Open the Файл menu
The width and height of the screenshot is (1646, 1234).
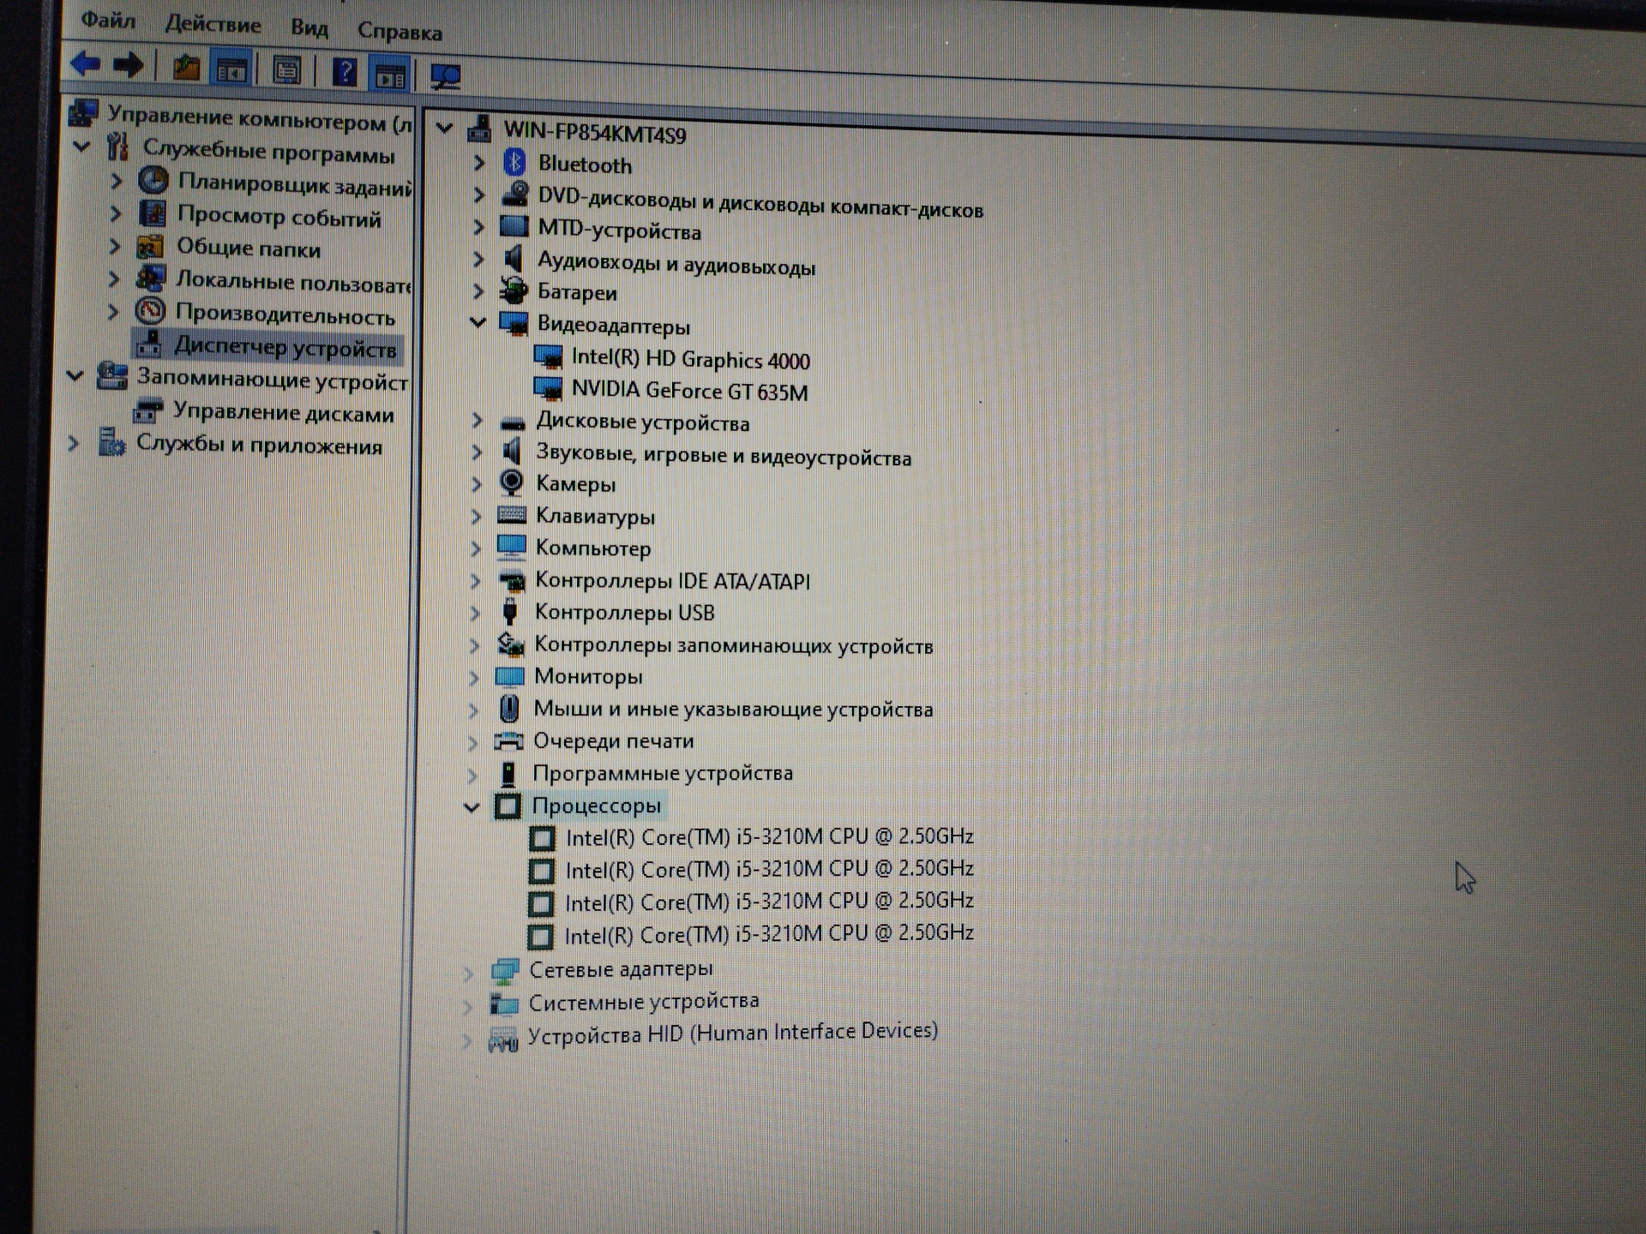click(109, 21)
